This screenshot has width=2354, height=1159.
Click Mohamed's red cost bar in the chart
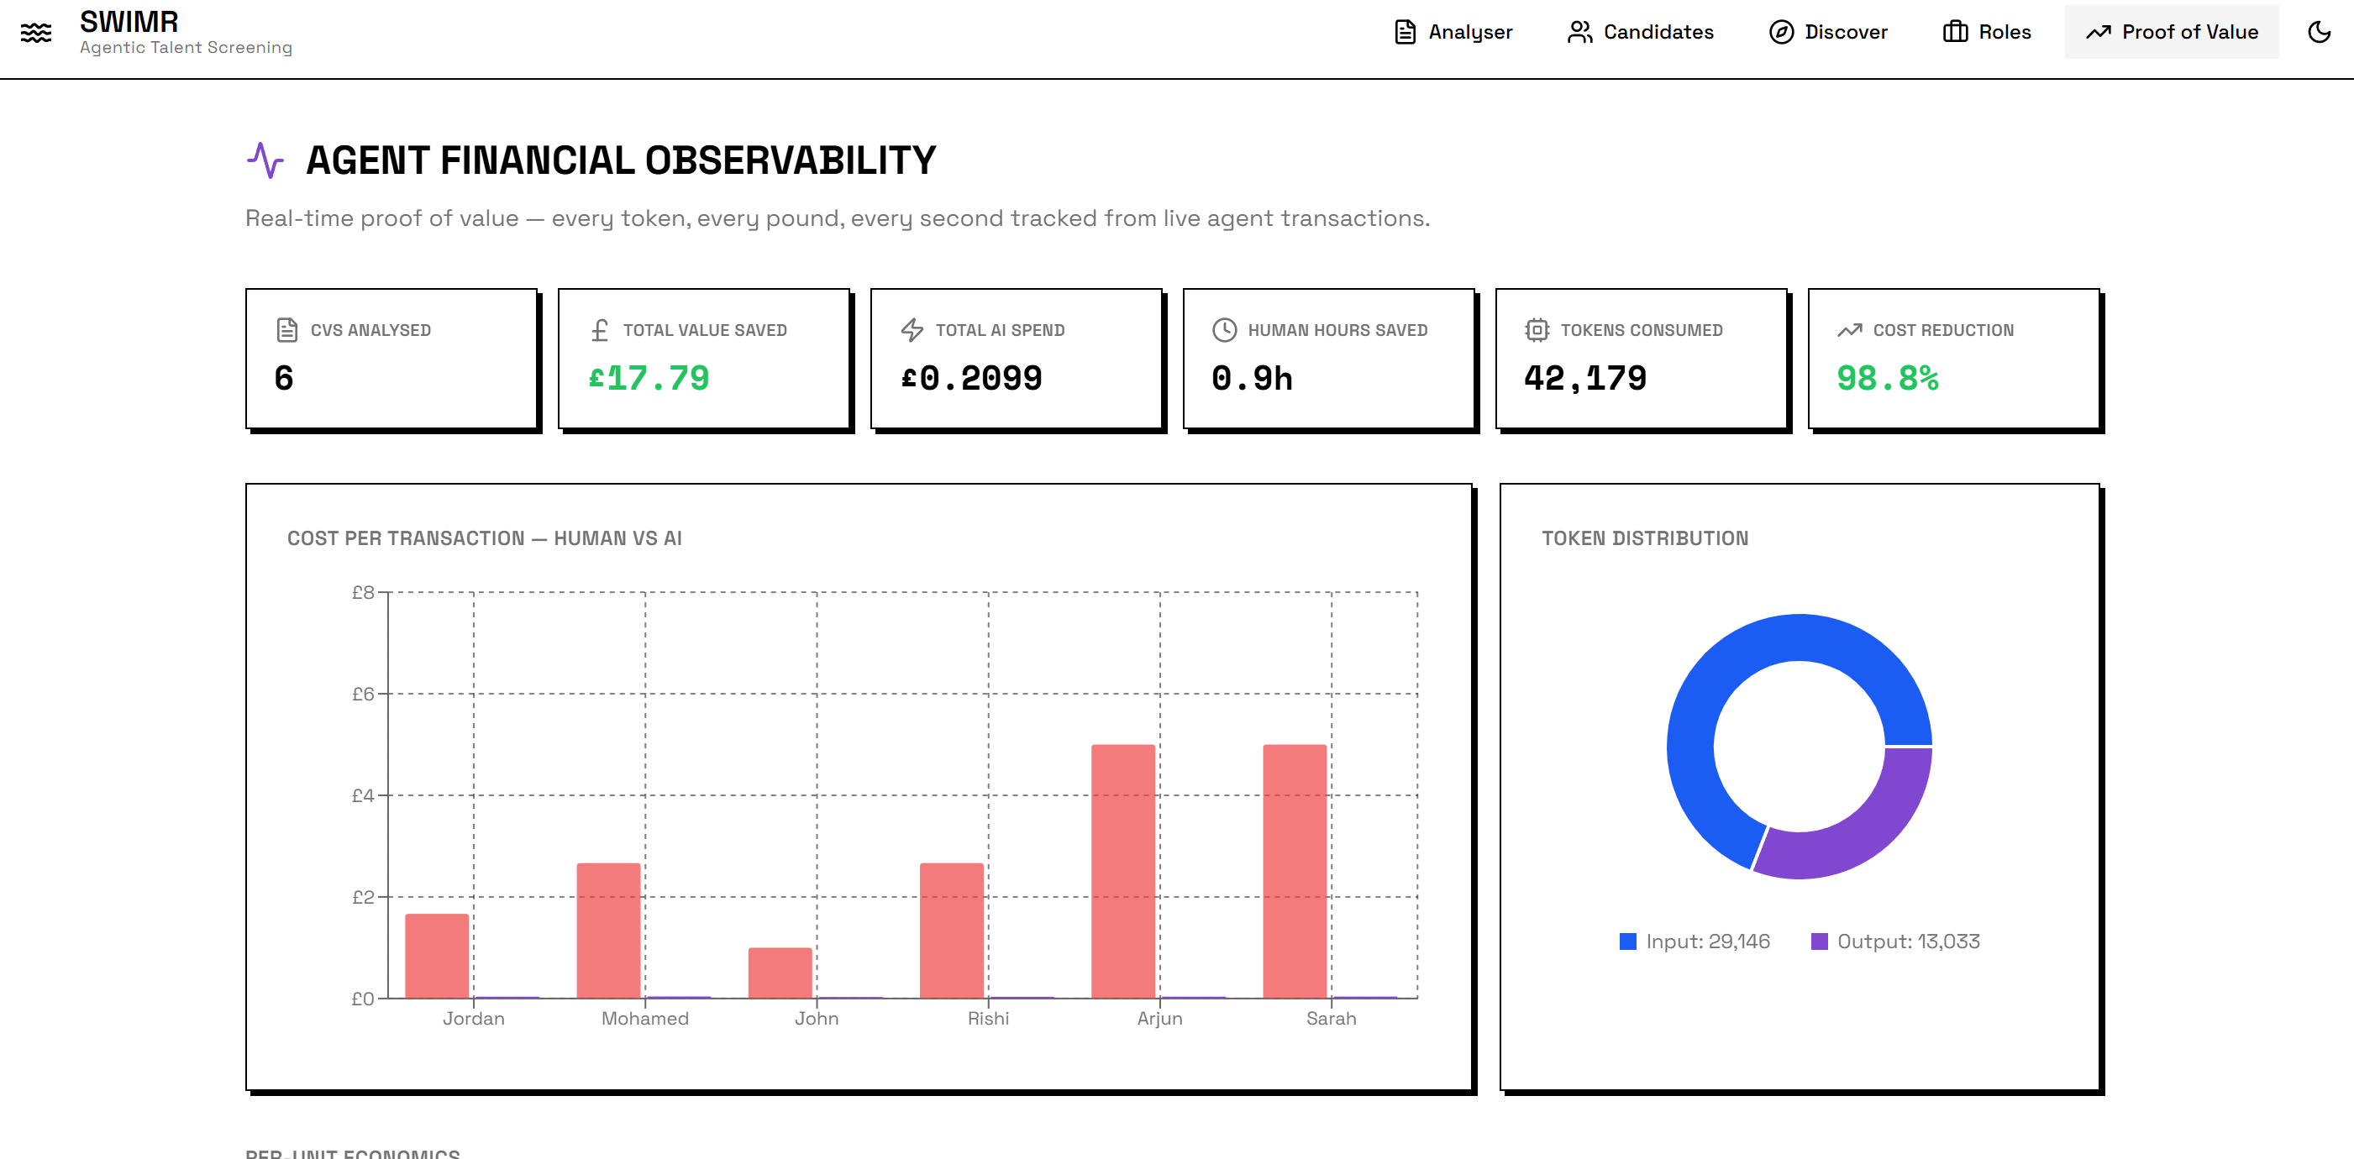608,931
